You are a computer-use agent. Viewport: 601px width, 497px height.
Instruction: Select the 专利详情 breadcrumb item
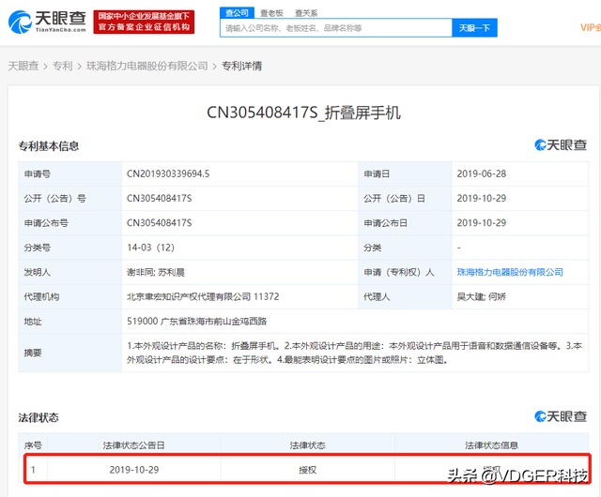[242, 66]
